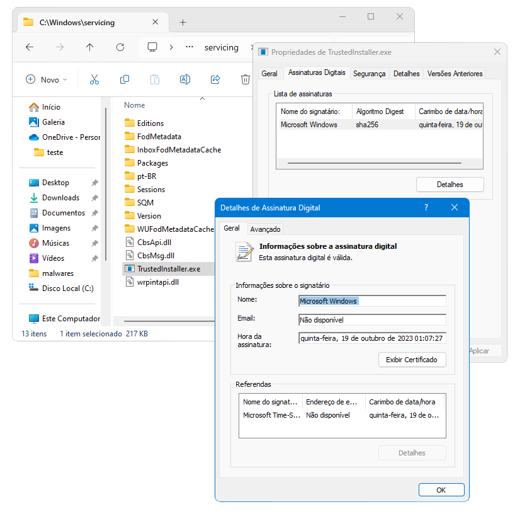Select the Editions folder
The width and height of the screenshot is (515, 514).
[144, 123]
